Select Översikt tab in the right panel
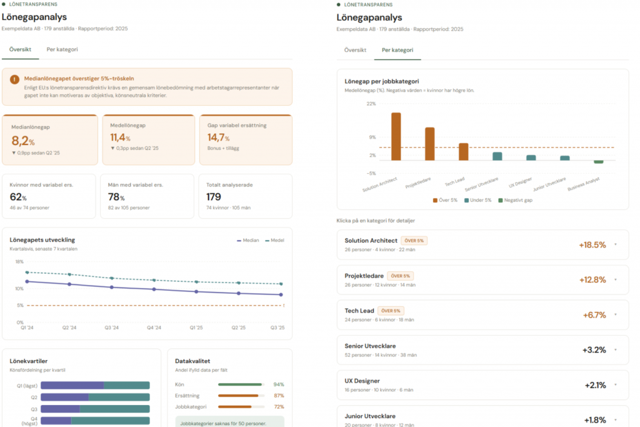This screenshot has height=427, width=640. tap(355, 50)
